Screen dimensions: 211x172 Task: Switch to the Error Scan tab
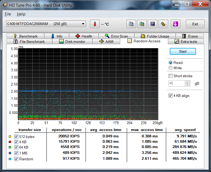(x=116, y=36)
